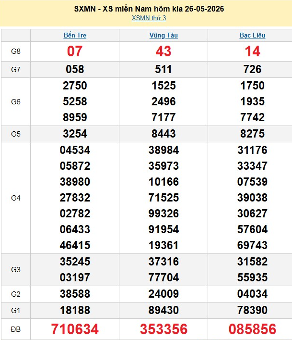Select the G6 row label
The height and width of the screenshot is (340, 292).
16,101
